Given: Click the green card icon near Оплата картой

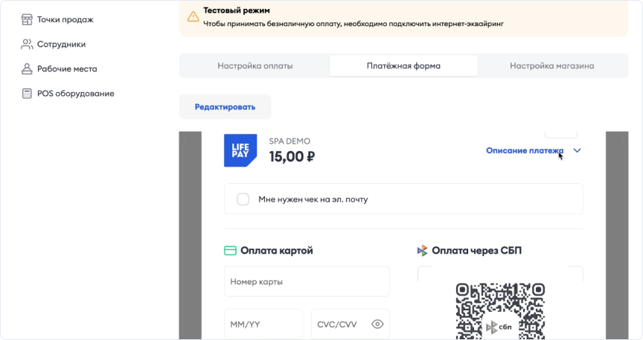Looking at the screenshot, I should point(231,251).
